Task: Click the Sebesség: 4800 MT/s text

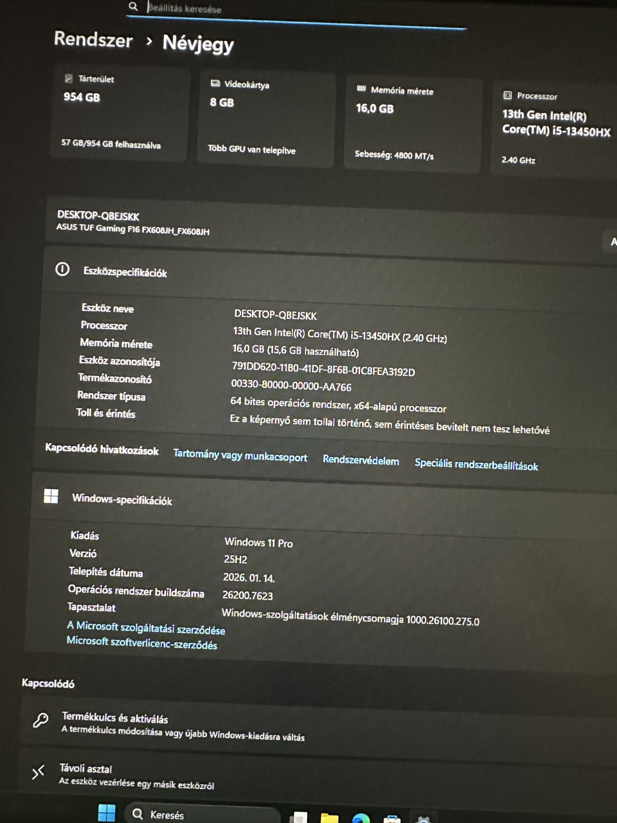Action: 394,155
